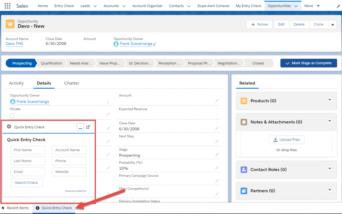Open the extra actions dropdown beside Clone
Image resolution: width=342 pixels, height=214 pixels.
click(332, 24)
